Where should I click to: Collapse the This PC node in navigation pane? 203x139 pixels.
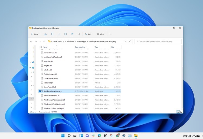click(30, 67)
